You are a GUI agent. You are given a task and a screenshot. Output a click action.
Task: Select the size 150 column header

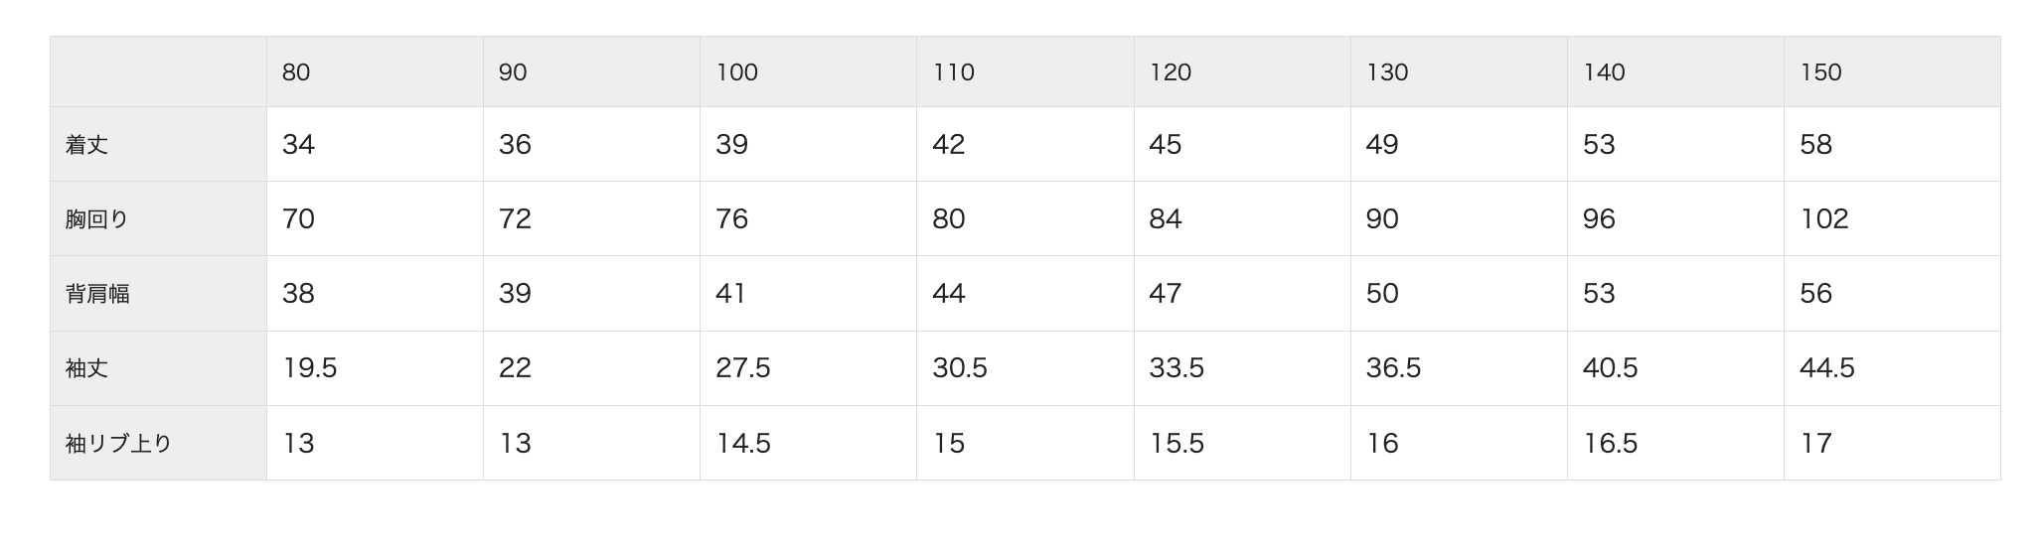[x=1820, y=72]
